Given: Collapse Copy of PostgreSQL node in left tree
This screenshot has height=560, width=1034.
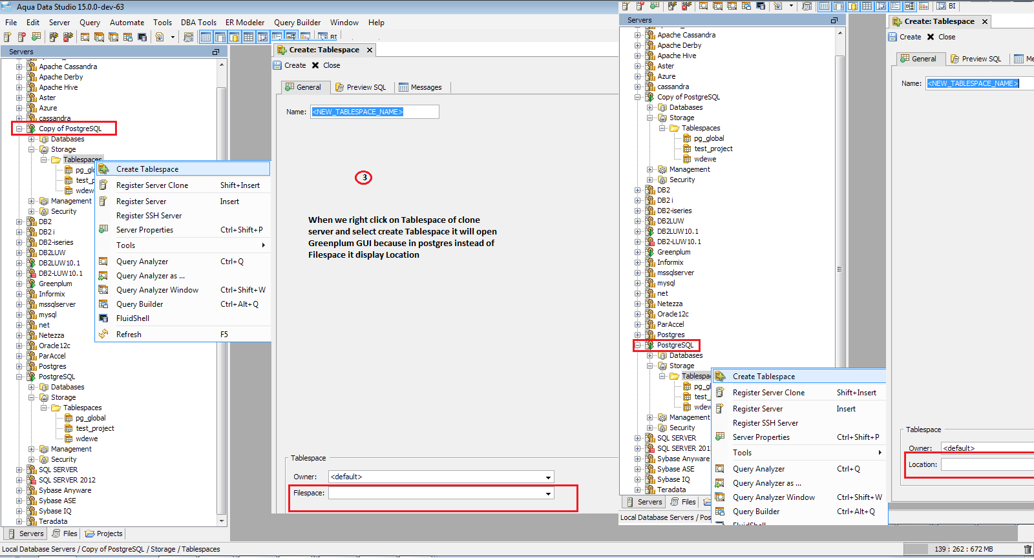Looking at the screenshot, I should [19, 129].
